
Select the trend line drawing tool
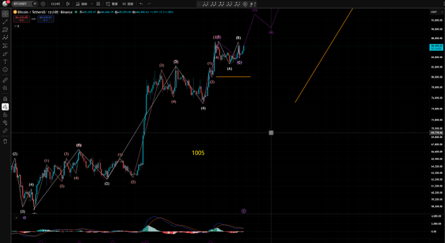(x=5, y=22)
